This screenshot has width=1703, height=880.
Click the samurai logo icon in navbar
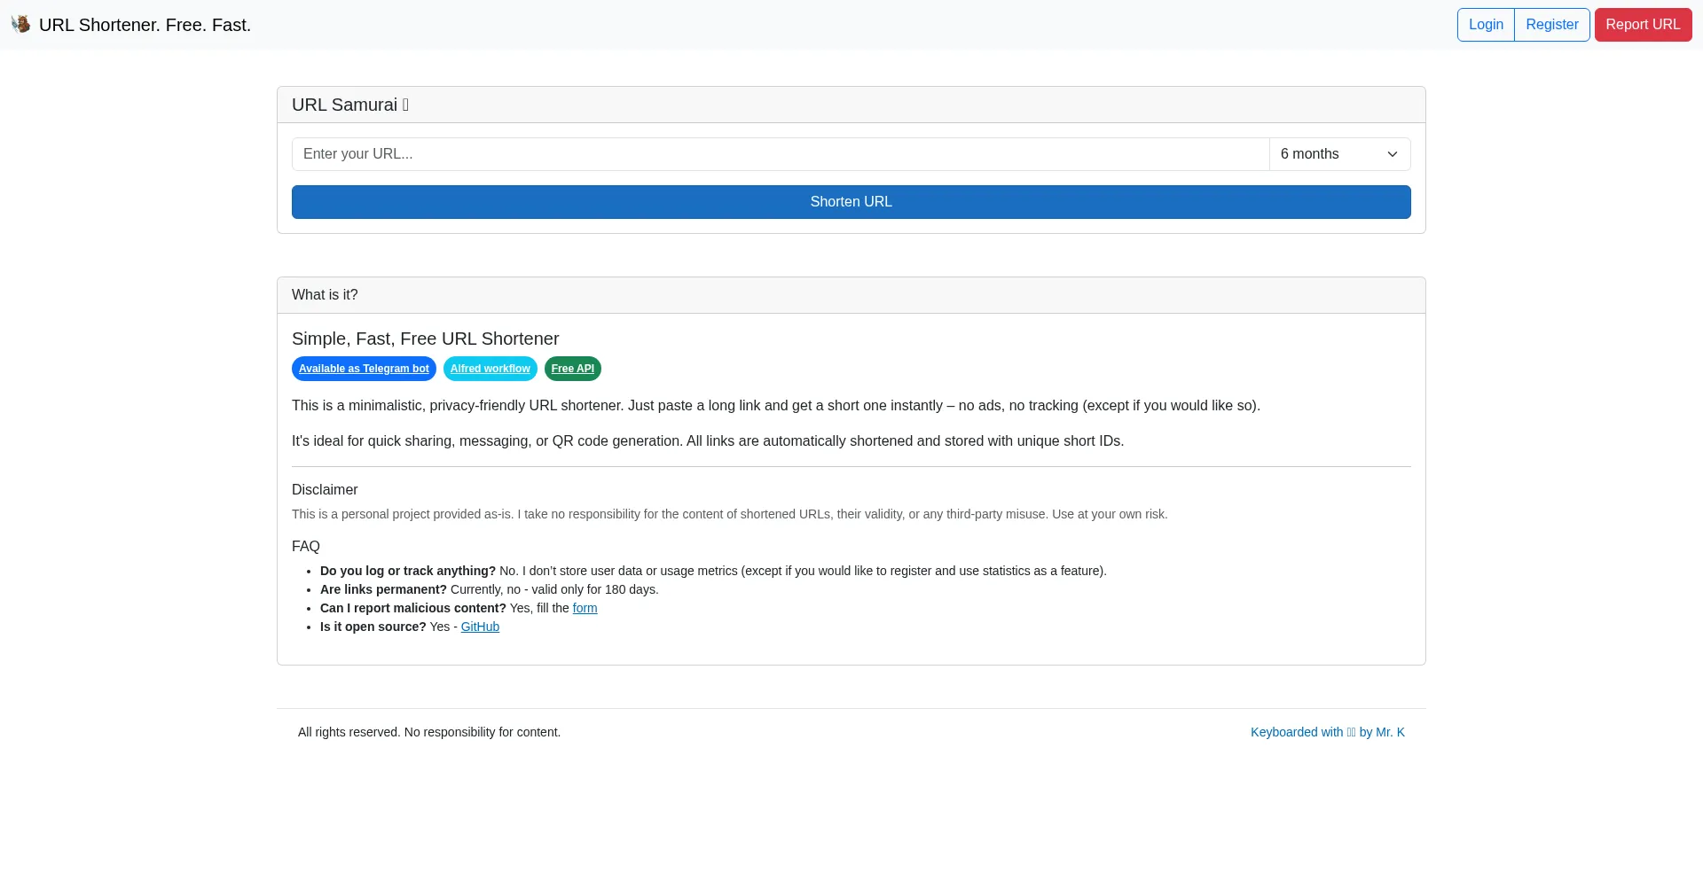[20, 24]
